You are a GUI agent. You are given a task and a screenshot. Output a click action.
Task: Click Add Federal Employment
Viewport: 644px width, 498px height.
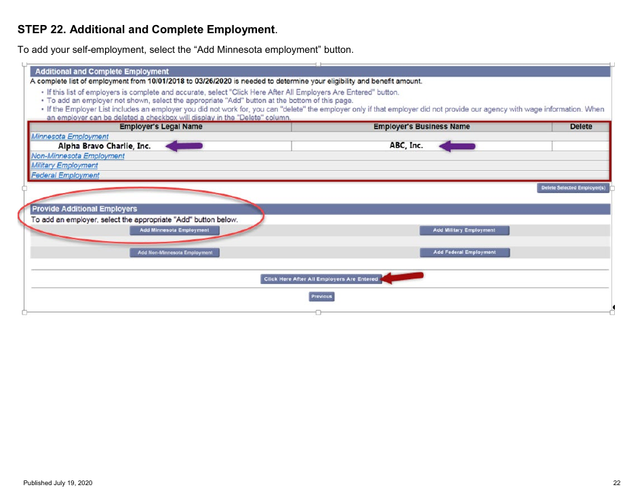click(465, 252)
